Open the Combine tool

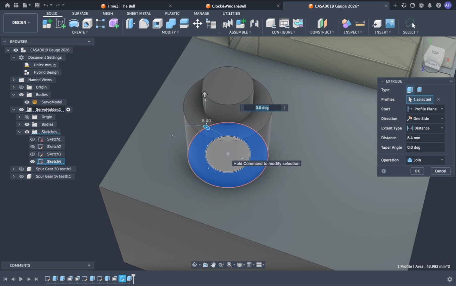click(x=171, y=24)
